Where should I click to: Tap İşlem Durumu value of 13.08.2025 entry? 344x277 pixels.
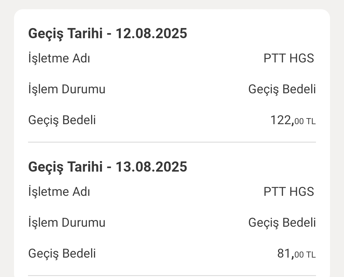click(x=282, y=223)
